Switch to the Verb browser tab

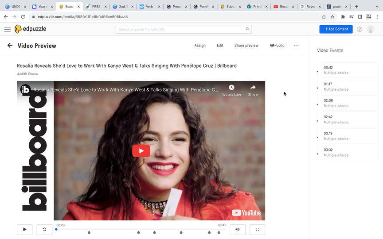150,7
